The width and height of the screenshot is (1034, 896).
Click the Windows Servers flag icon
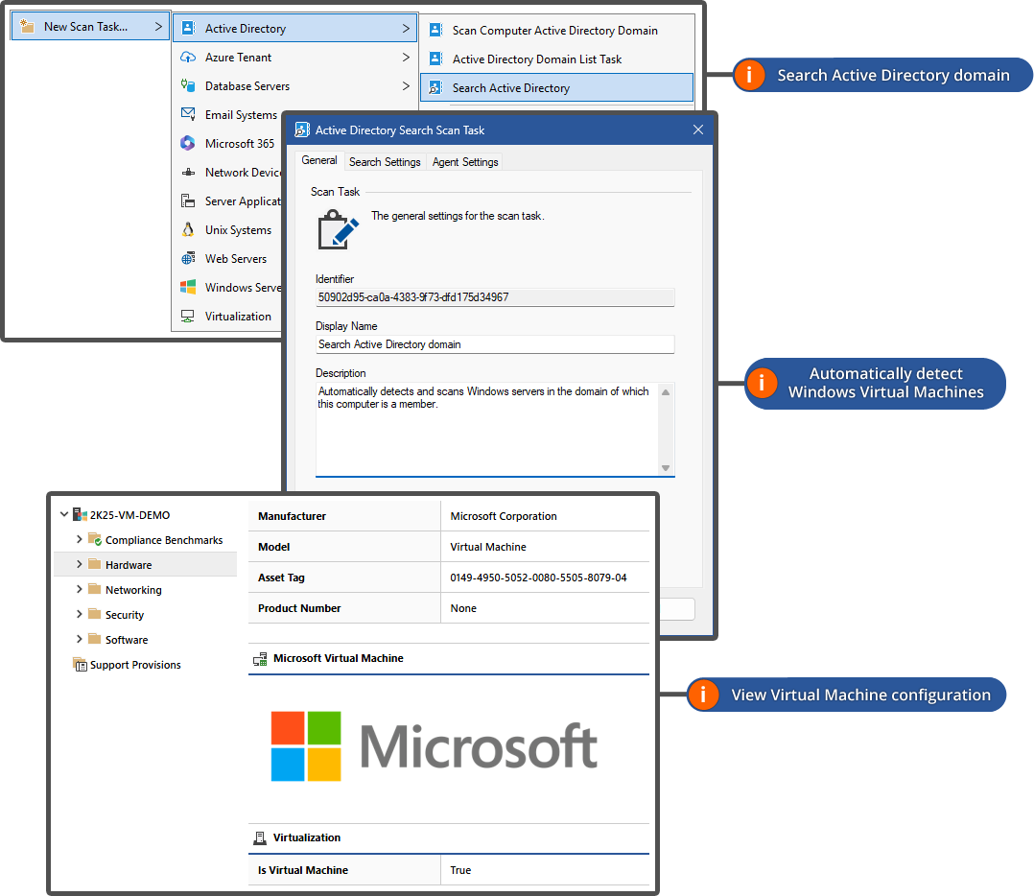[188, 287]
